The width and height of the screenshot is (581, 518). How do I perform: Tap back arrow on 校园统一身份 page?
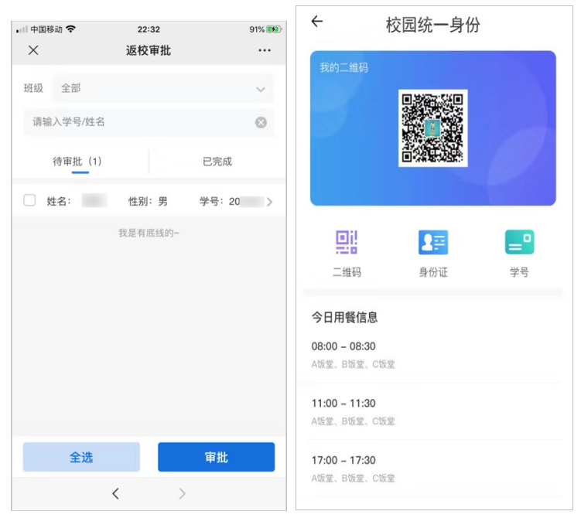tap(317, 22)
